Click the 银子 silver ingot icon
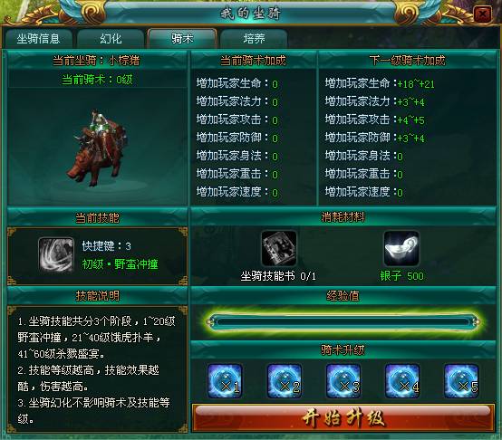Image resolution: width=502 pixels, height=440 pixels. click(401, 248)
